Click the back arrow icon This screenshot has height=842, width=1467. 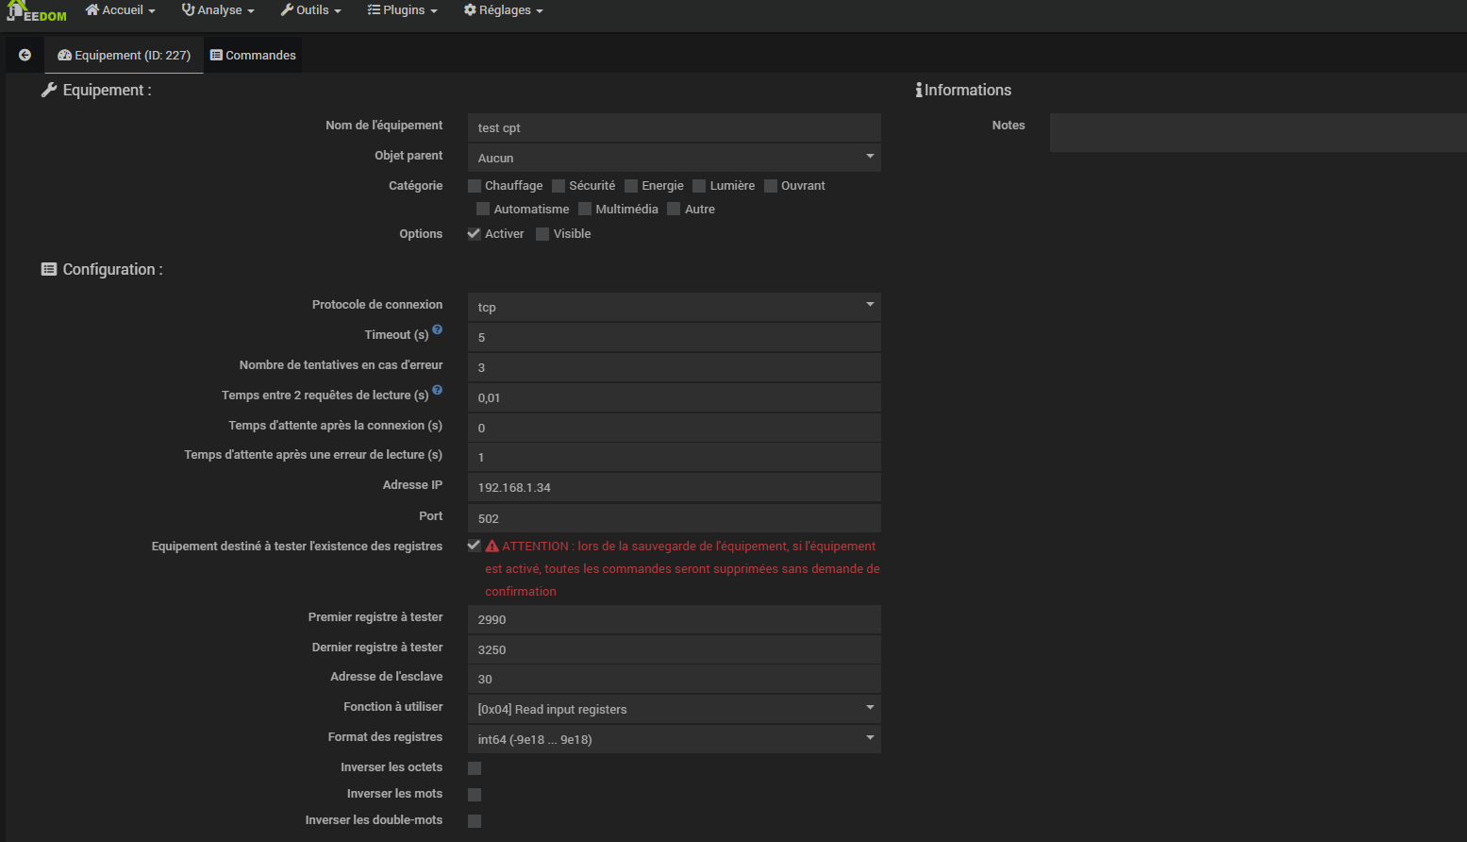[x=25, y=55]
